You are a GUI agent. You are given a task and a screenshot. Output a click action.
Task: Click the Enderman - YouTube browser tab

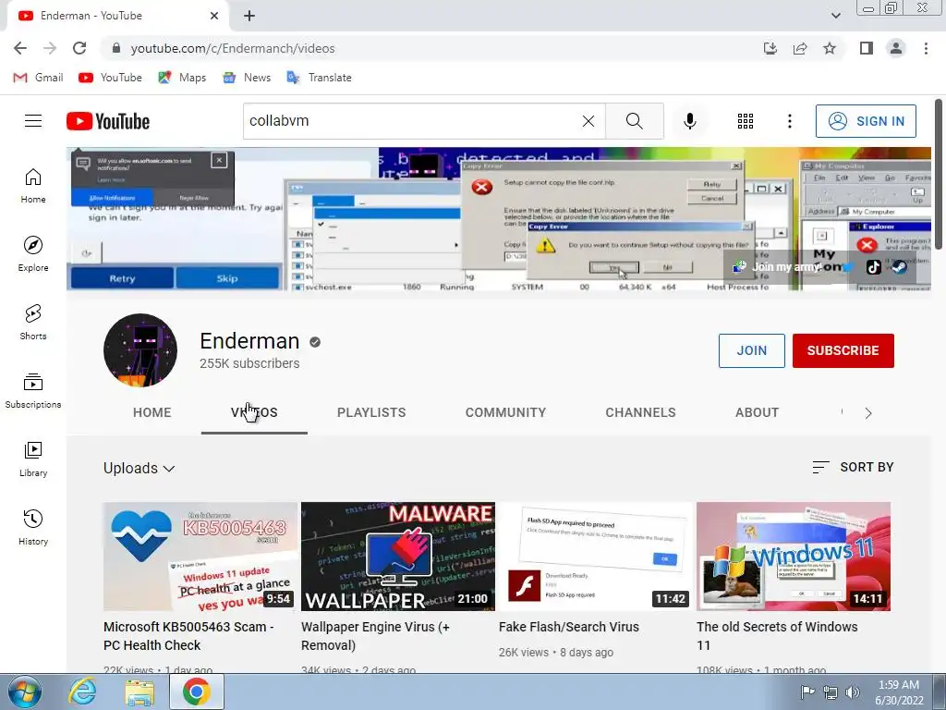click(x=117, y=16)
